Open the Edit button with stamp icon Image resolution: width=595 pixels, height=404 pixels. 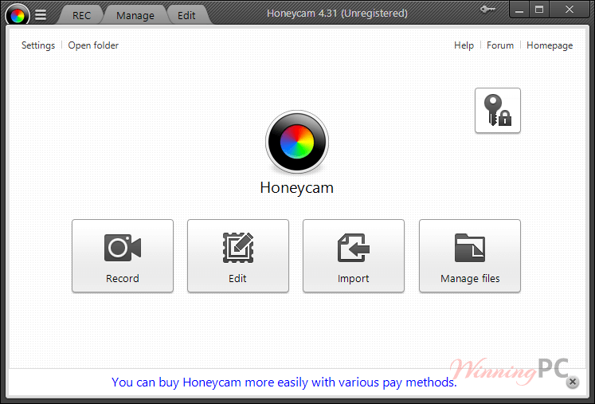238,256
